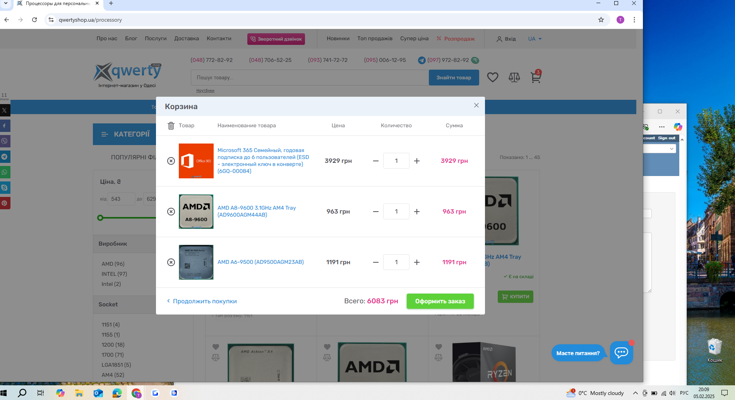735x400 pixels.
Task: Open the Блог menu item
Action: click(x=131, y=39)
